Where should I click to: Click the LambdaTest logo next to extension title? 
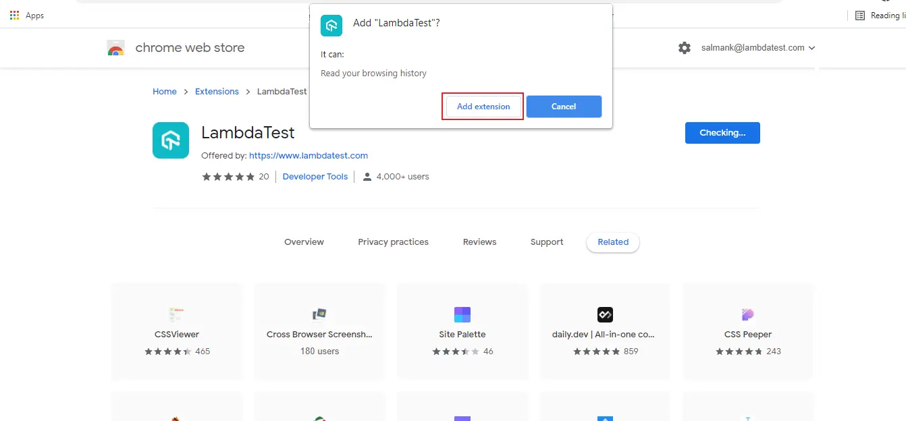pyautogui.click(x=171, y=140)
